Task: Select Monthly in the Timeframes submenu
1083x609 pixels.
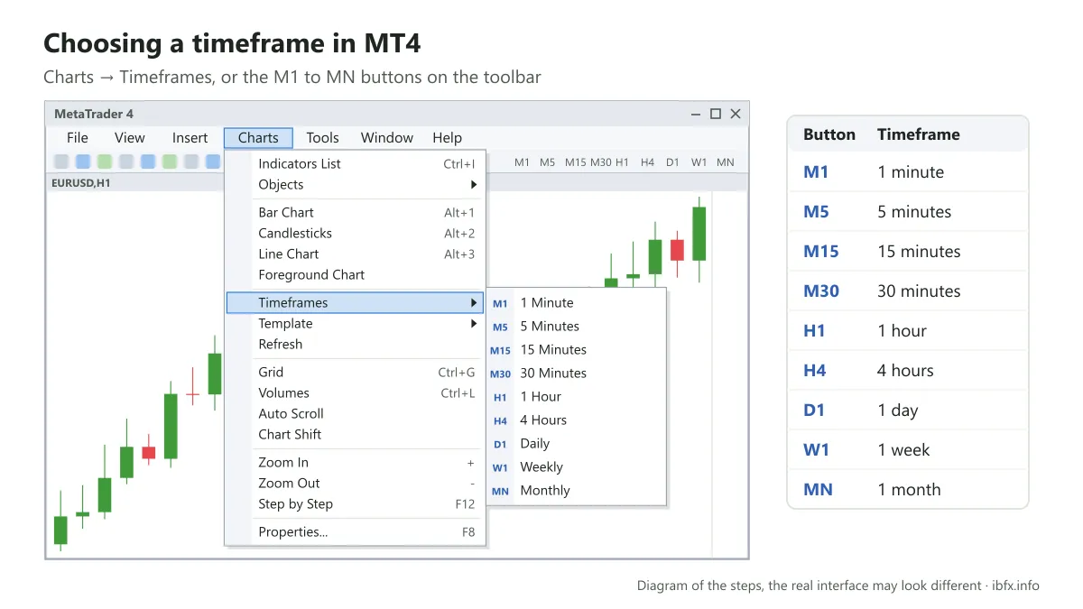Action: [577, 491]
